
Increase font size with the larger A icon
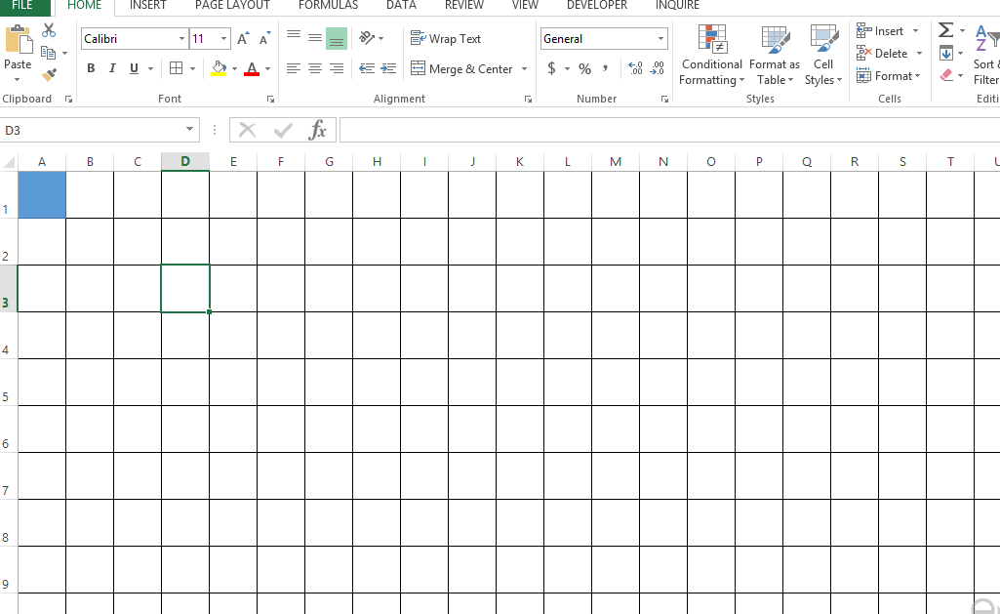tap(242, 39)
